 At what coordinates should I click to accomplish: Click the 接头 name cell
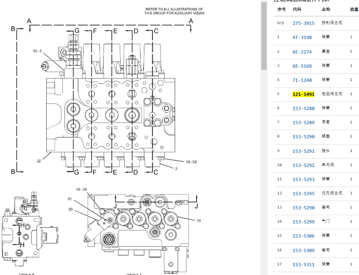pos(326,151)
